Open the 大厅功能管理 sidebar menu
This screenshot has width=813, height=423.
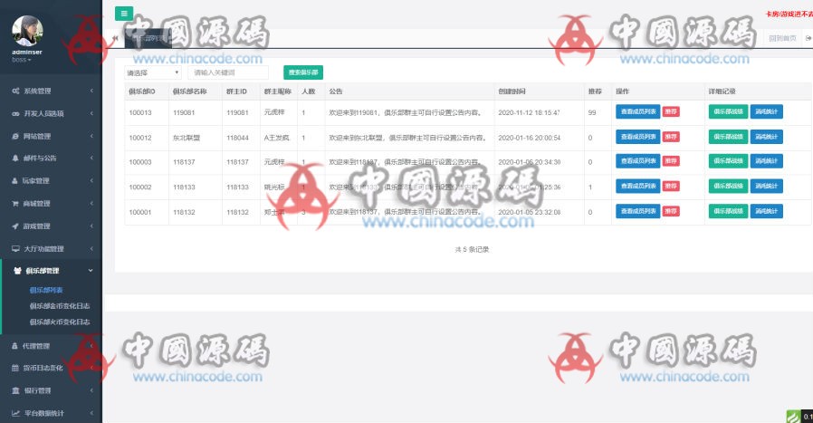(51, 248)
